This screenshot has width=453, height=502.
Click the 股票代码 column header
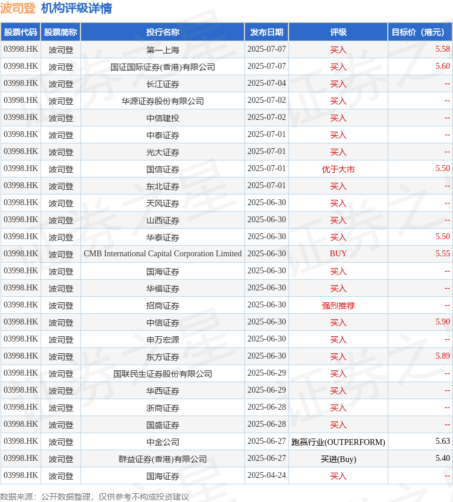21,32
